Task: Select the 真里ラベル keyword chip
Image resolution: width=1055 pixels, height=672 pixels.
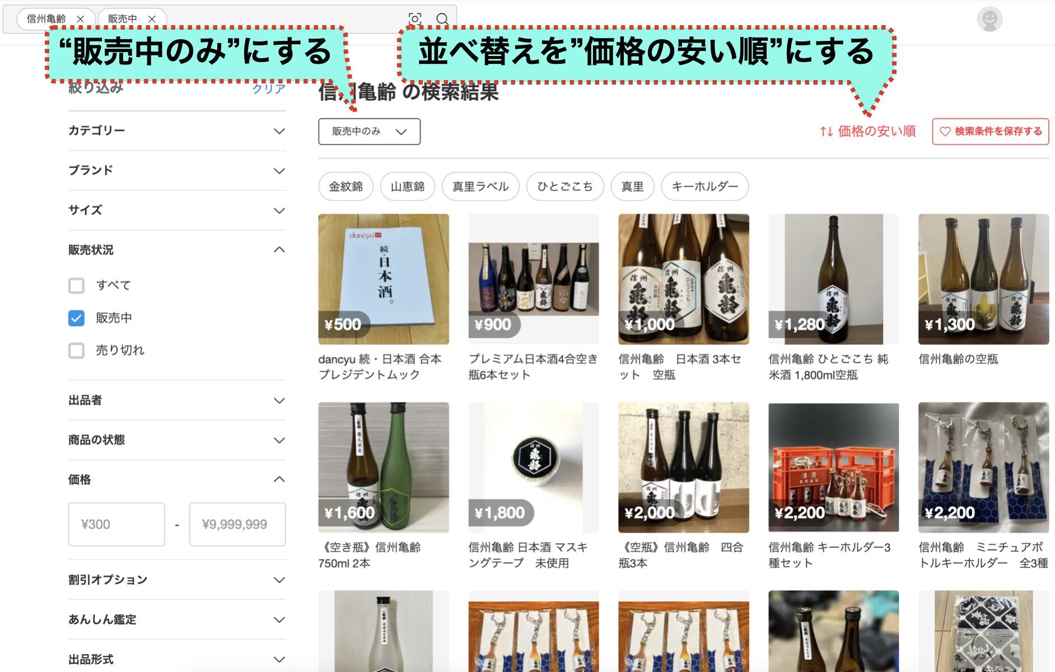Action: click(x=480, y=186)
